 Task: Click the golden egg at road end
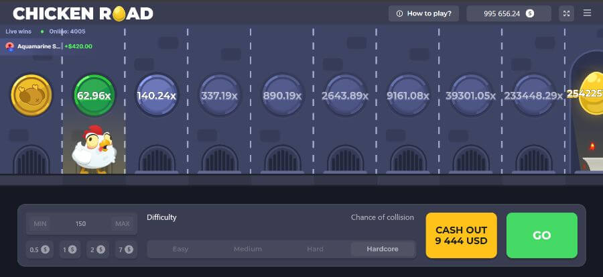click(591, 94)
